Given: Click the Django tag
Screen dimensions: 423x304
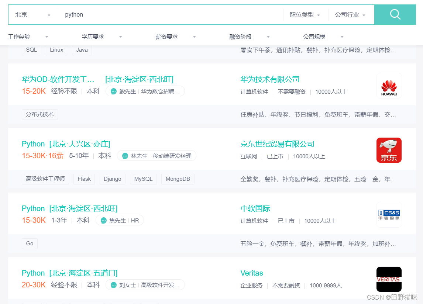Looking at the screenshot, I should pos(113,179).
